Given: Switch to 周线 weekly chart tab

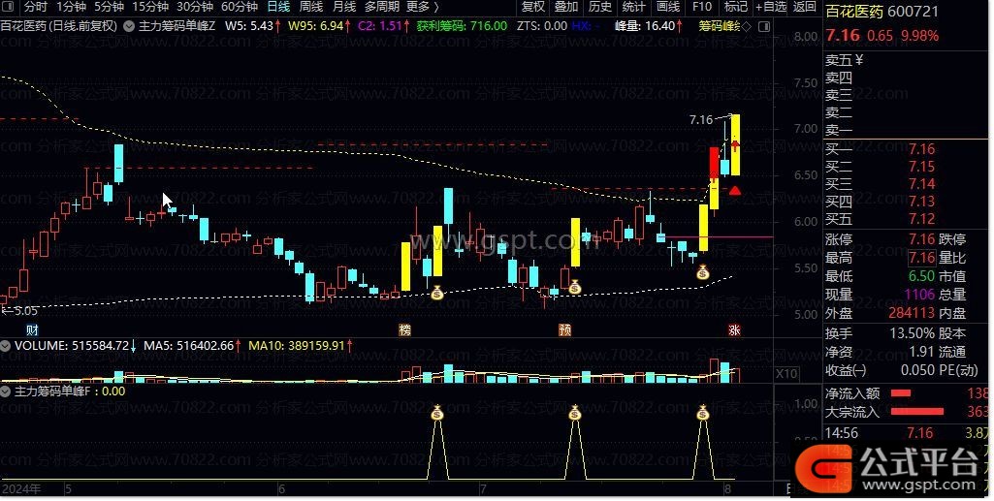Looking at the screenshot, I should (311, 7).
